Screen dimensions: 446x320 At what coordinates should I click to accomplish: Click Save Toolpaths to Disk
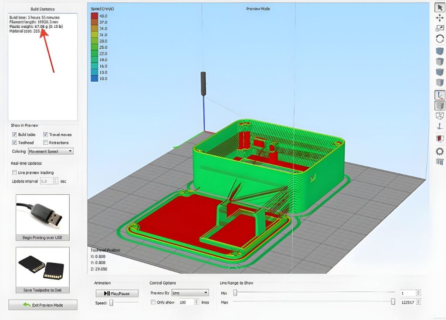pyautogui.click(x=42, y=270)
